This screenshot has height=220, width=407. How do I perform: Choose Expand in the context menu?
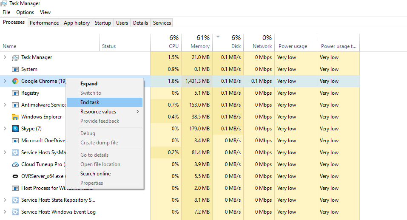click(x=105, y=84)
